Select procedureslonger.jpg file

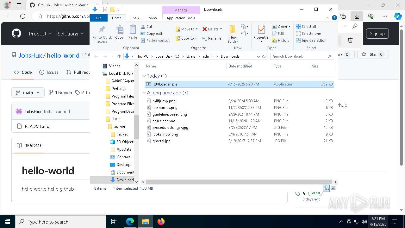[239, 128]
